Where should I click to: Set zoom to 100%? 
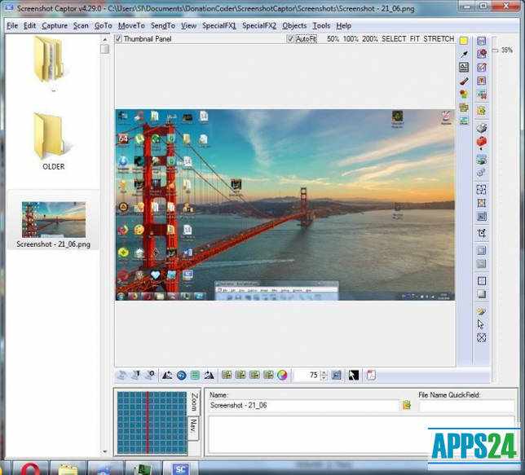click(x=351, y=39)
